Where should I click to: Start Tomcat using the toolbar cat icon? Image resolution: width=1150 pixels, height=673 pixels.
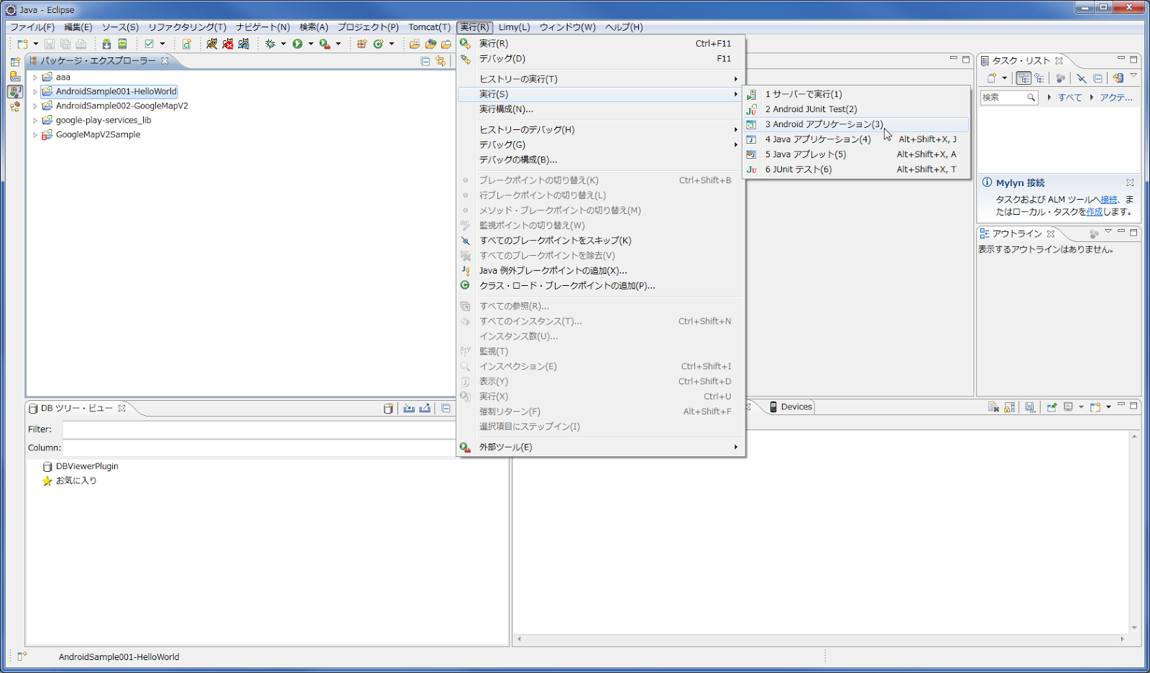pyautogui.click(x=212, y=44)
